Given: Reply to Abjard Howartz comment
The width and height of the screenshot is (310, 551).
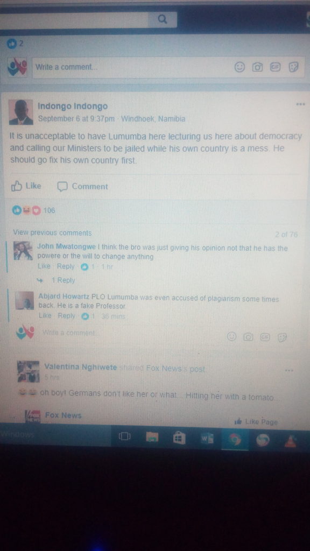Looking at the screenshot, I should coord(66,316).
